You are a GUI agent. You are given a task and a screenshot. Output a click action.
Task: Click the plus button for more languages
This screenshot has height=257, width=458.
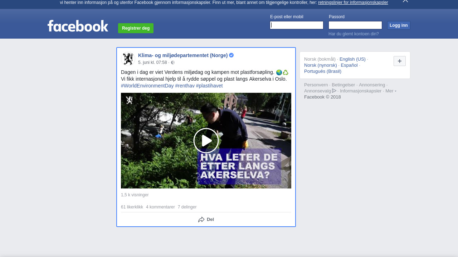399,61
